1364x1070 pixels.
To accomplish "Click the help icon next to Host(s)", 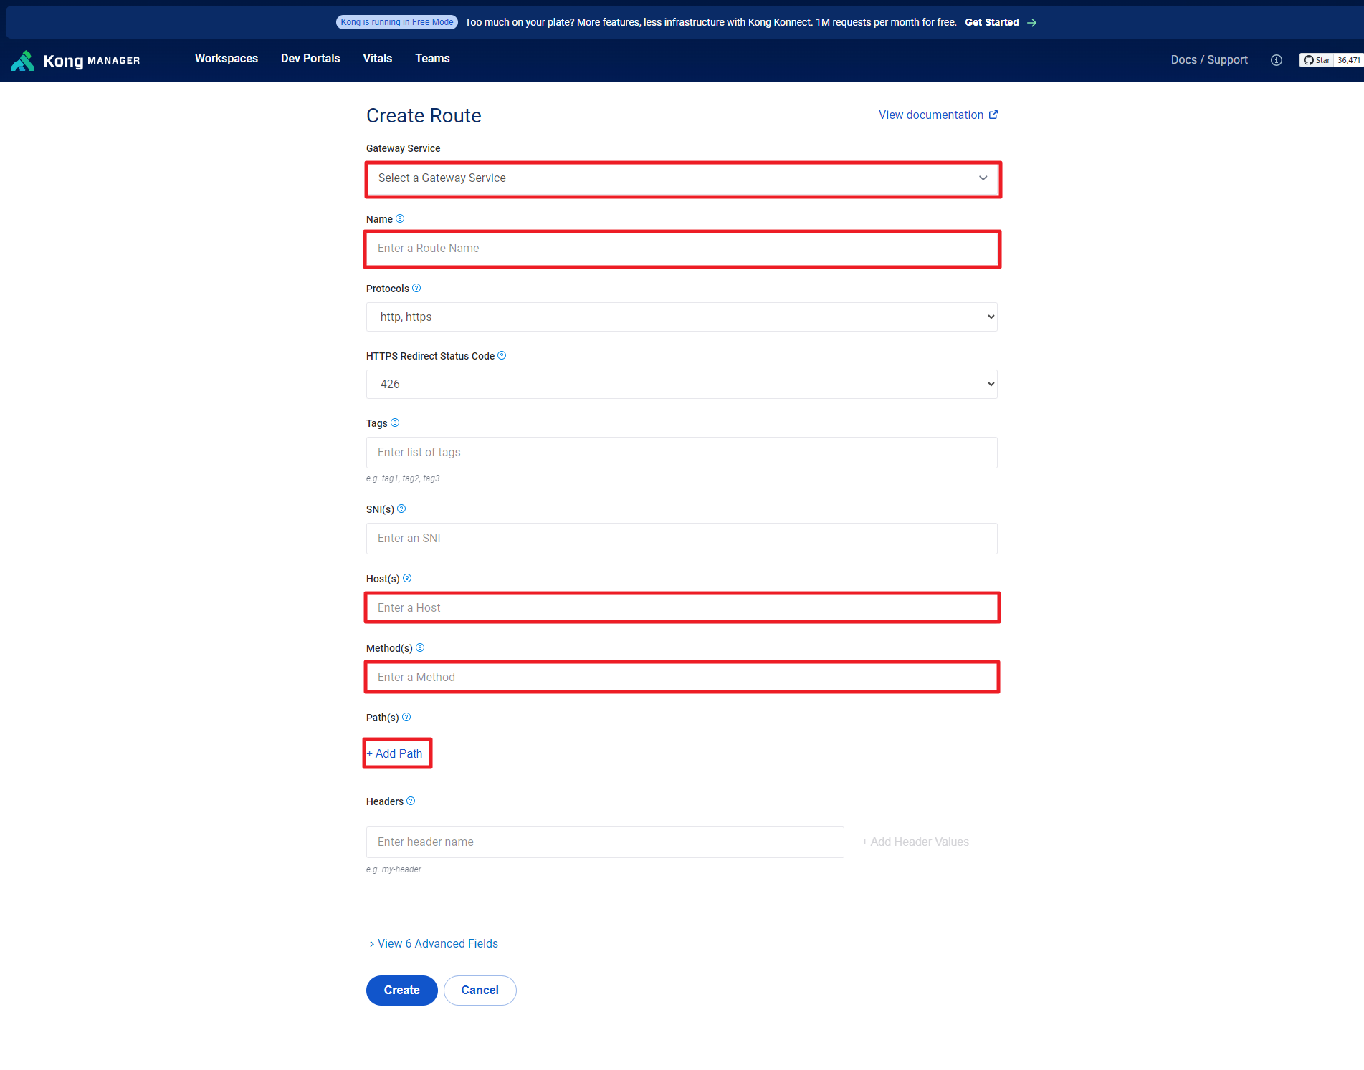I will coord(407,579).
